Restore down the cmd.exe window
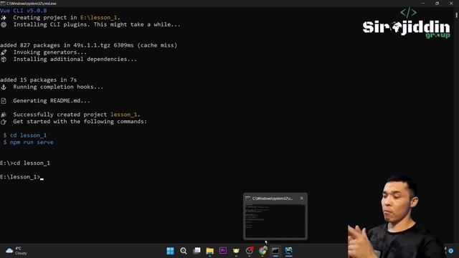459x258 pixels. point(437,3)
